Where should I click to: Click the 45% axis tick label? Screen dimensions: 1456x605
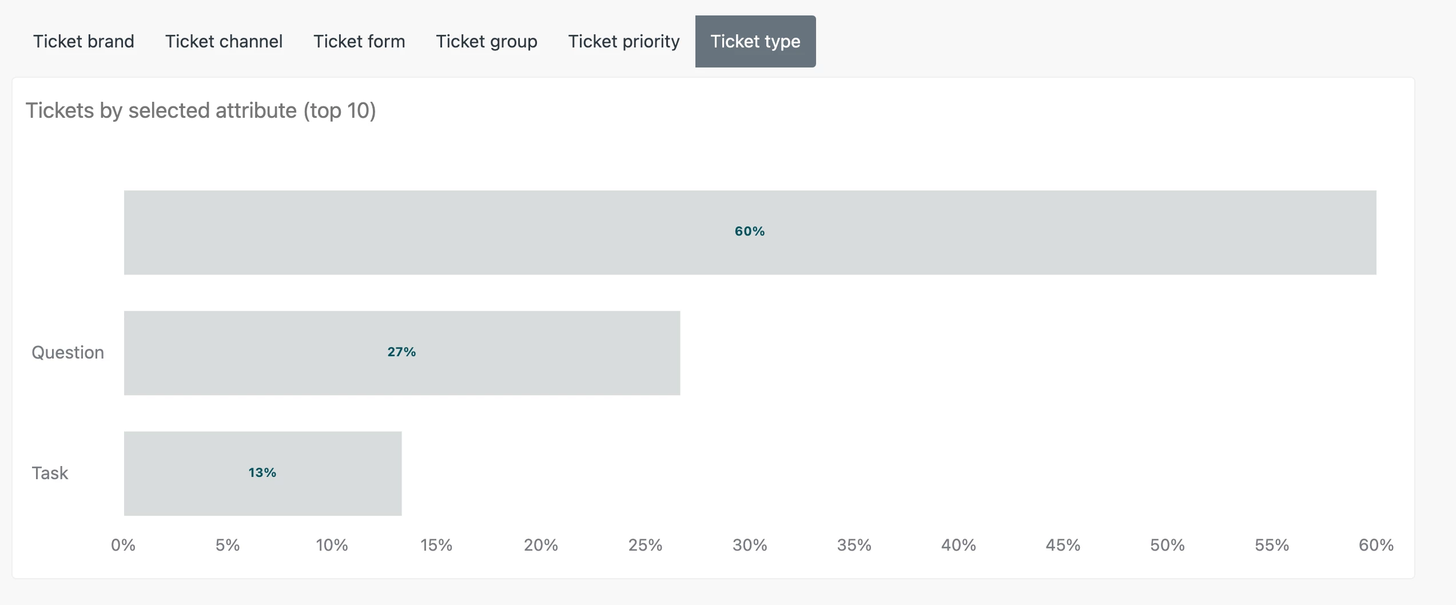[x=1063, y=545]
